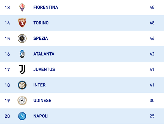
Task: Open the JUVENTUS team name link
Action: tap(44, 70)
